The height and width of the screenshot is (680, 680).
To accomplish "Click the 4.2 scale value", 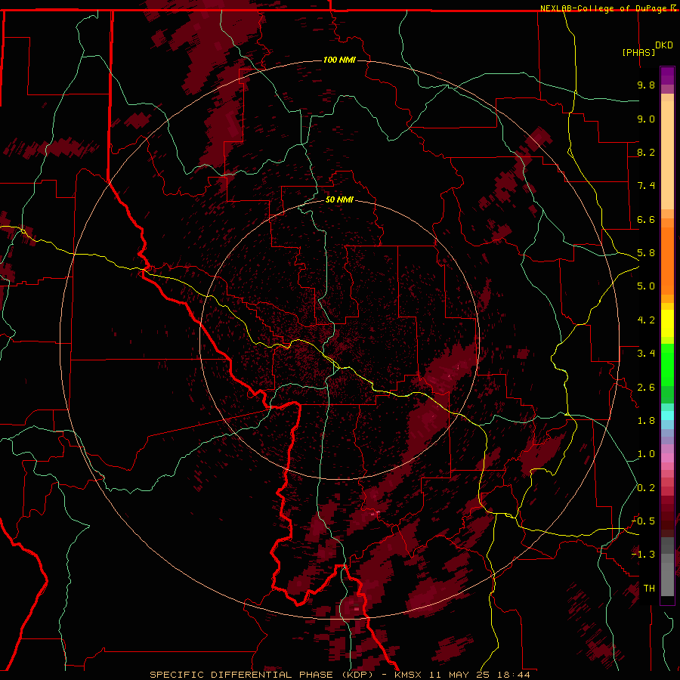I will tap(646, 320).
